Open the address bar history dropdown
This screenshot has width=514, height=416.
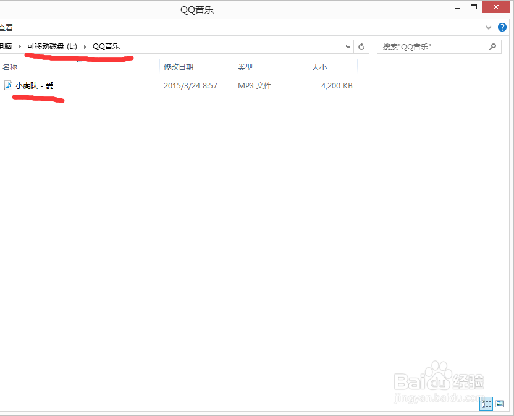348,46
